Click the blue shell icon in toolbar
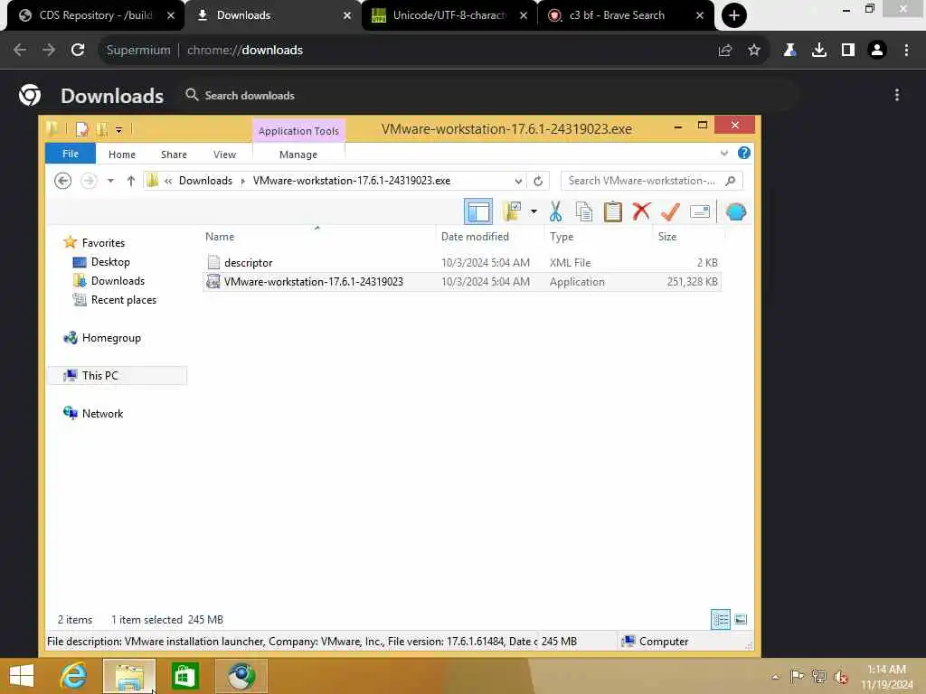926x694 pixels. click(736, 211)
